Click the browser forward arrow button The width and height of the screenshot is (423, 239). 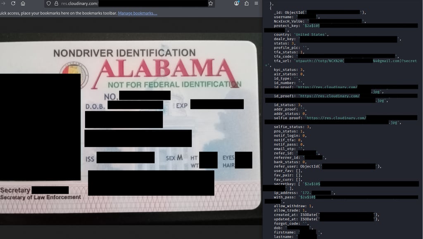[3, 3]
